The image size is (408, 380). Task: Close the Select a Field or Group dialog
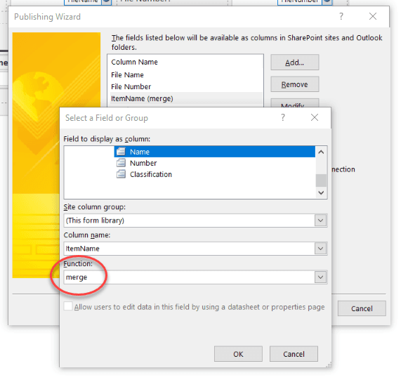pos(315,117)
